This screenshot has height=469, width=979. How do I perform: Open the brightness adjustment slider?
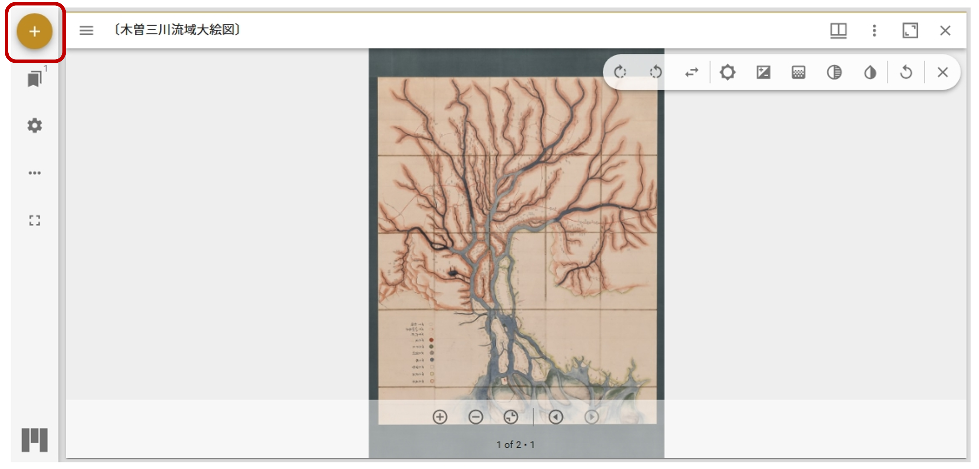click(727, 72)
